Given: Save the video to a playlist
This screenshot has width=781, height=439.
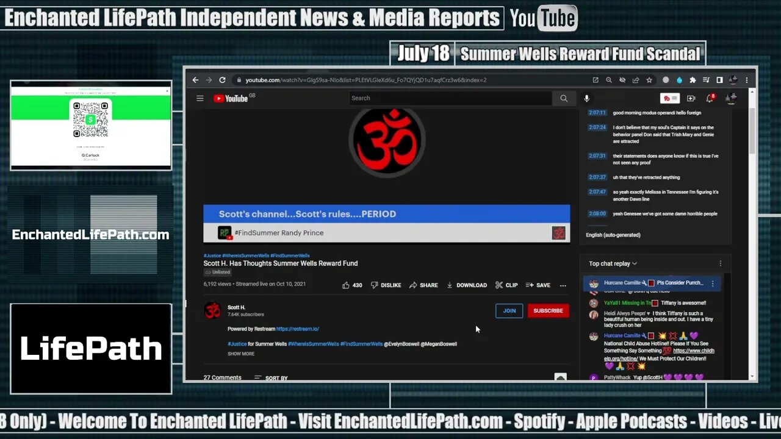Looking at the screenshot, I should [x=538, y=285].
